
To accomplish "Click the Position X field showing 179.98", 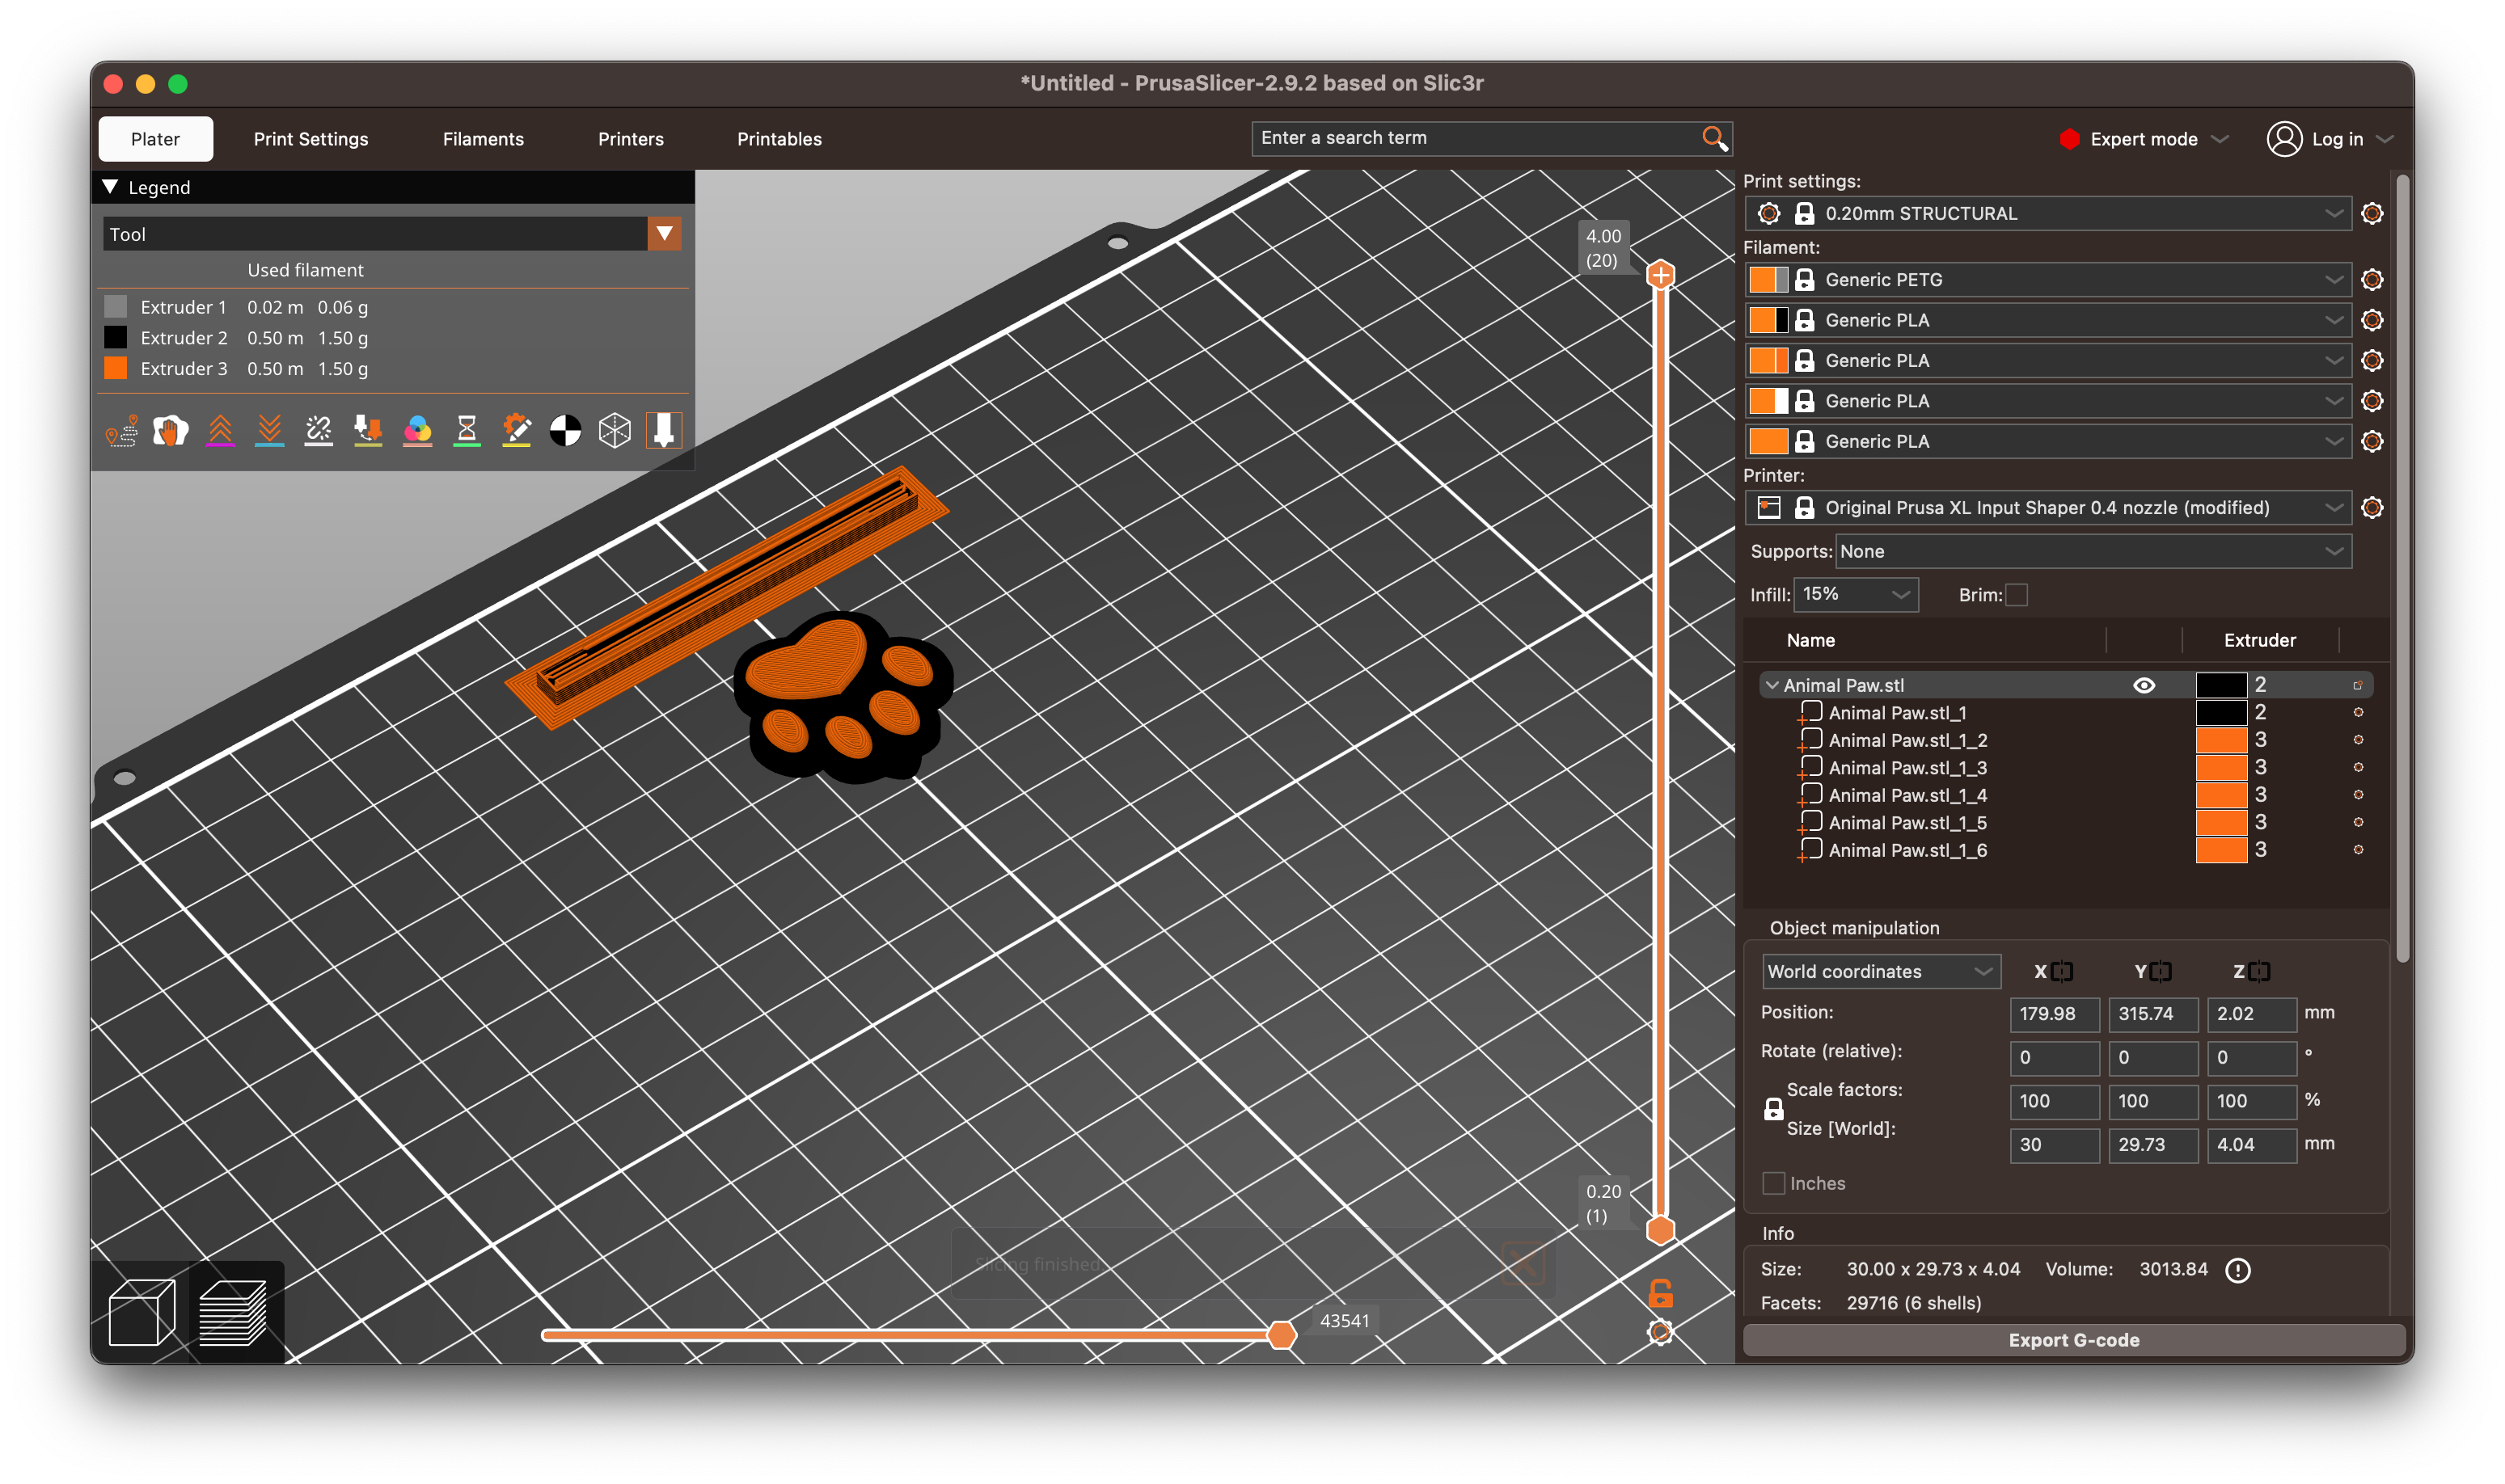I will click(x=2054, y=1014).
